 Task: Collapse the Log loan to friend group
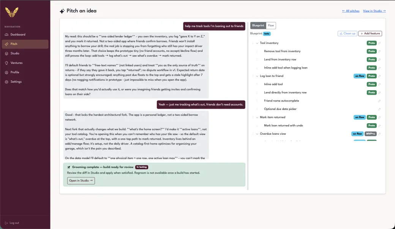point(257,76)
